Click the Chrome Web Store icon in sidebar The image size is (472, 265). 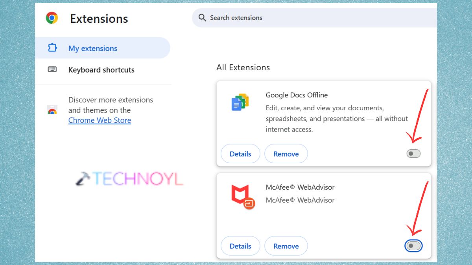pyautogui.click(x=52, y=110)
